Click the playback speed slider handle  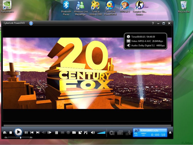[x=21, y=138]
